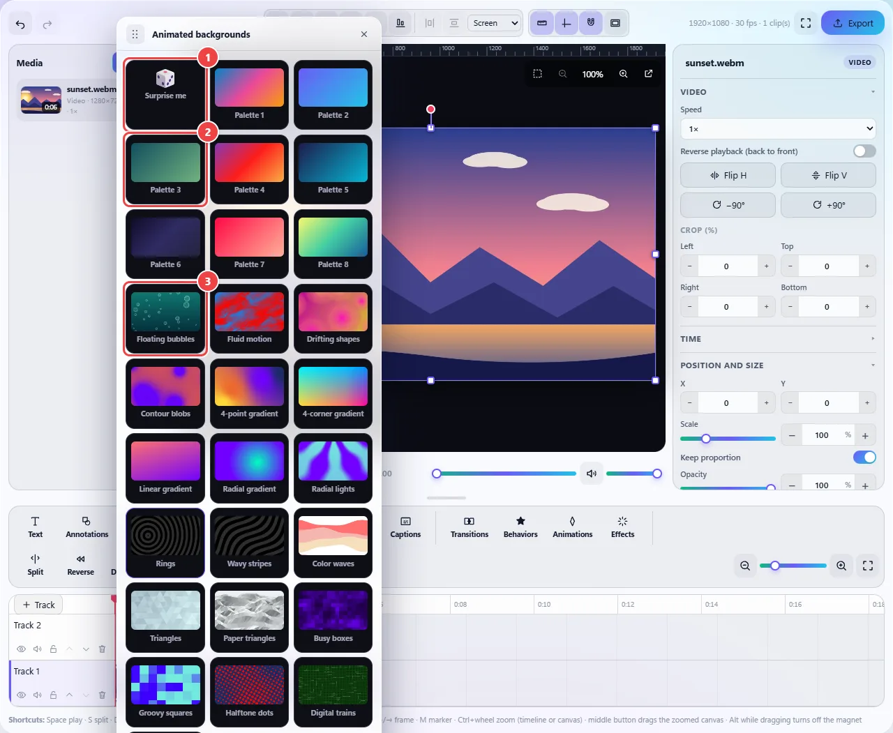This screenshot has height=733, width=893.
Task: Select the Rings background
Action: 165,543
